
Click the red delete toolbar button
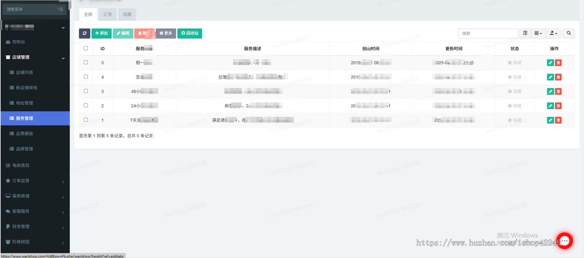[x=144, y=33]
